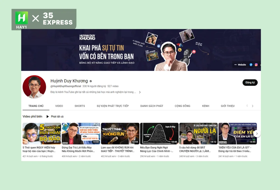Click the Huỳnh Duy Khương channel avatar

click(x=34, y=87)
